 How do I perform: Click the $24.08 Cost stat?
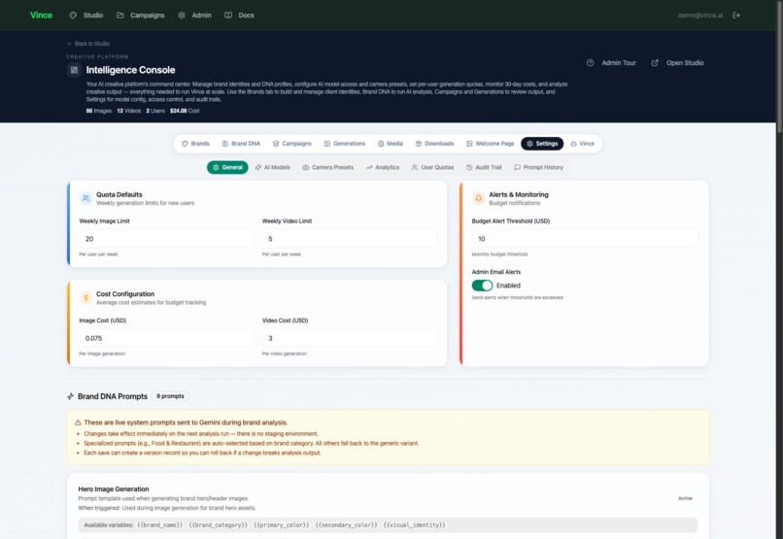[185, 111]
